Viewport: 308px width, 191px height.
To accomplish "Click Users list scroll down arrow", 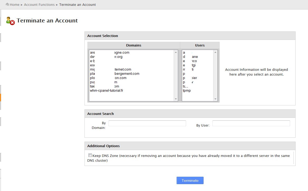I will (x=215, y=99).
